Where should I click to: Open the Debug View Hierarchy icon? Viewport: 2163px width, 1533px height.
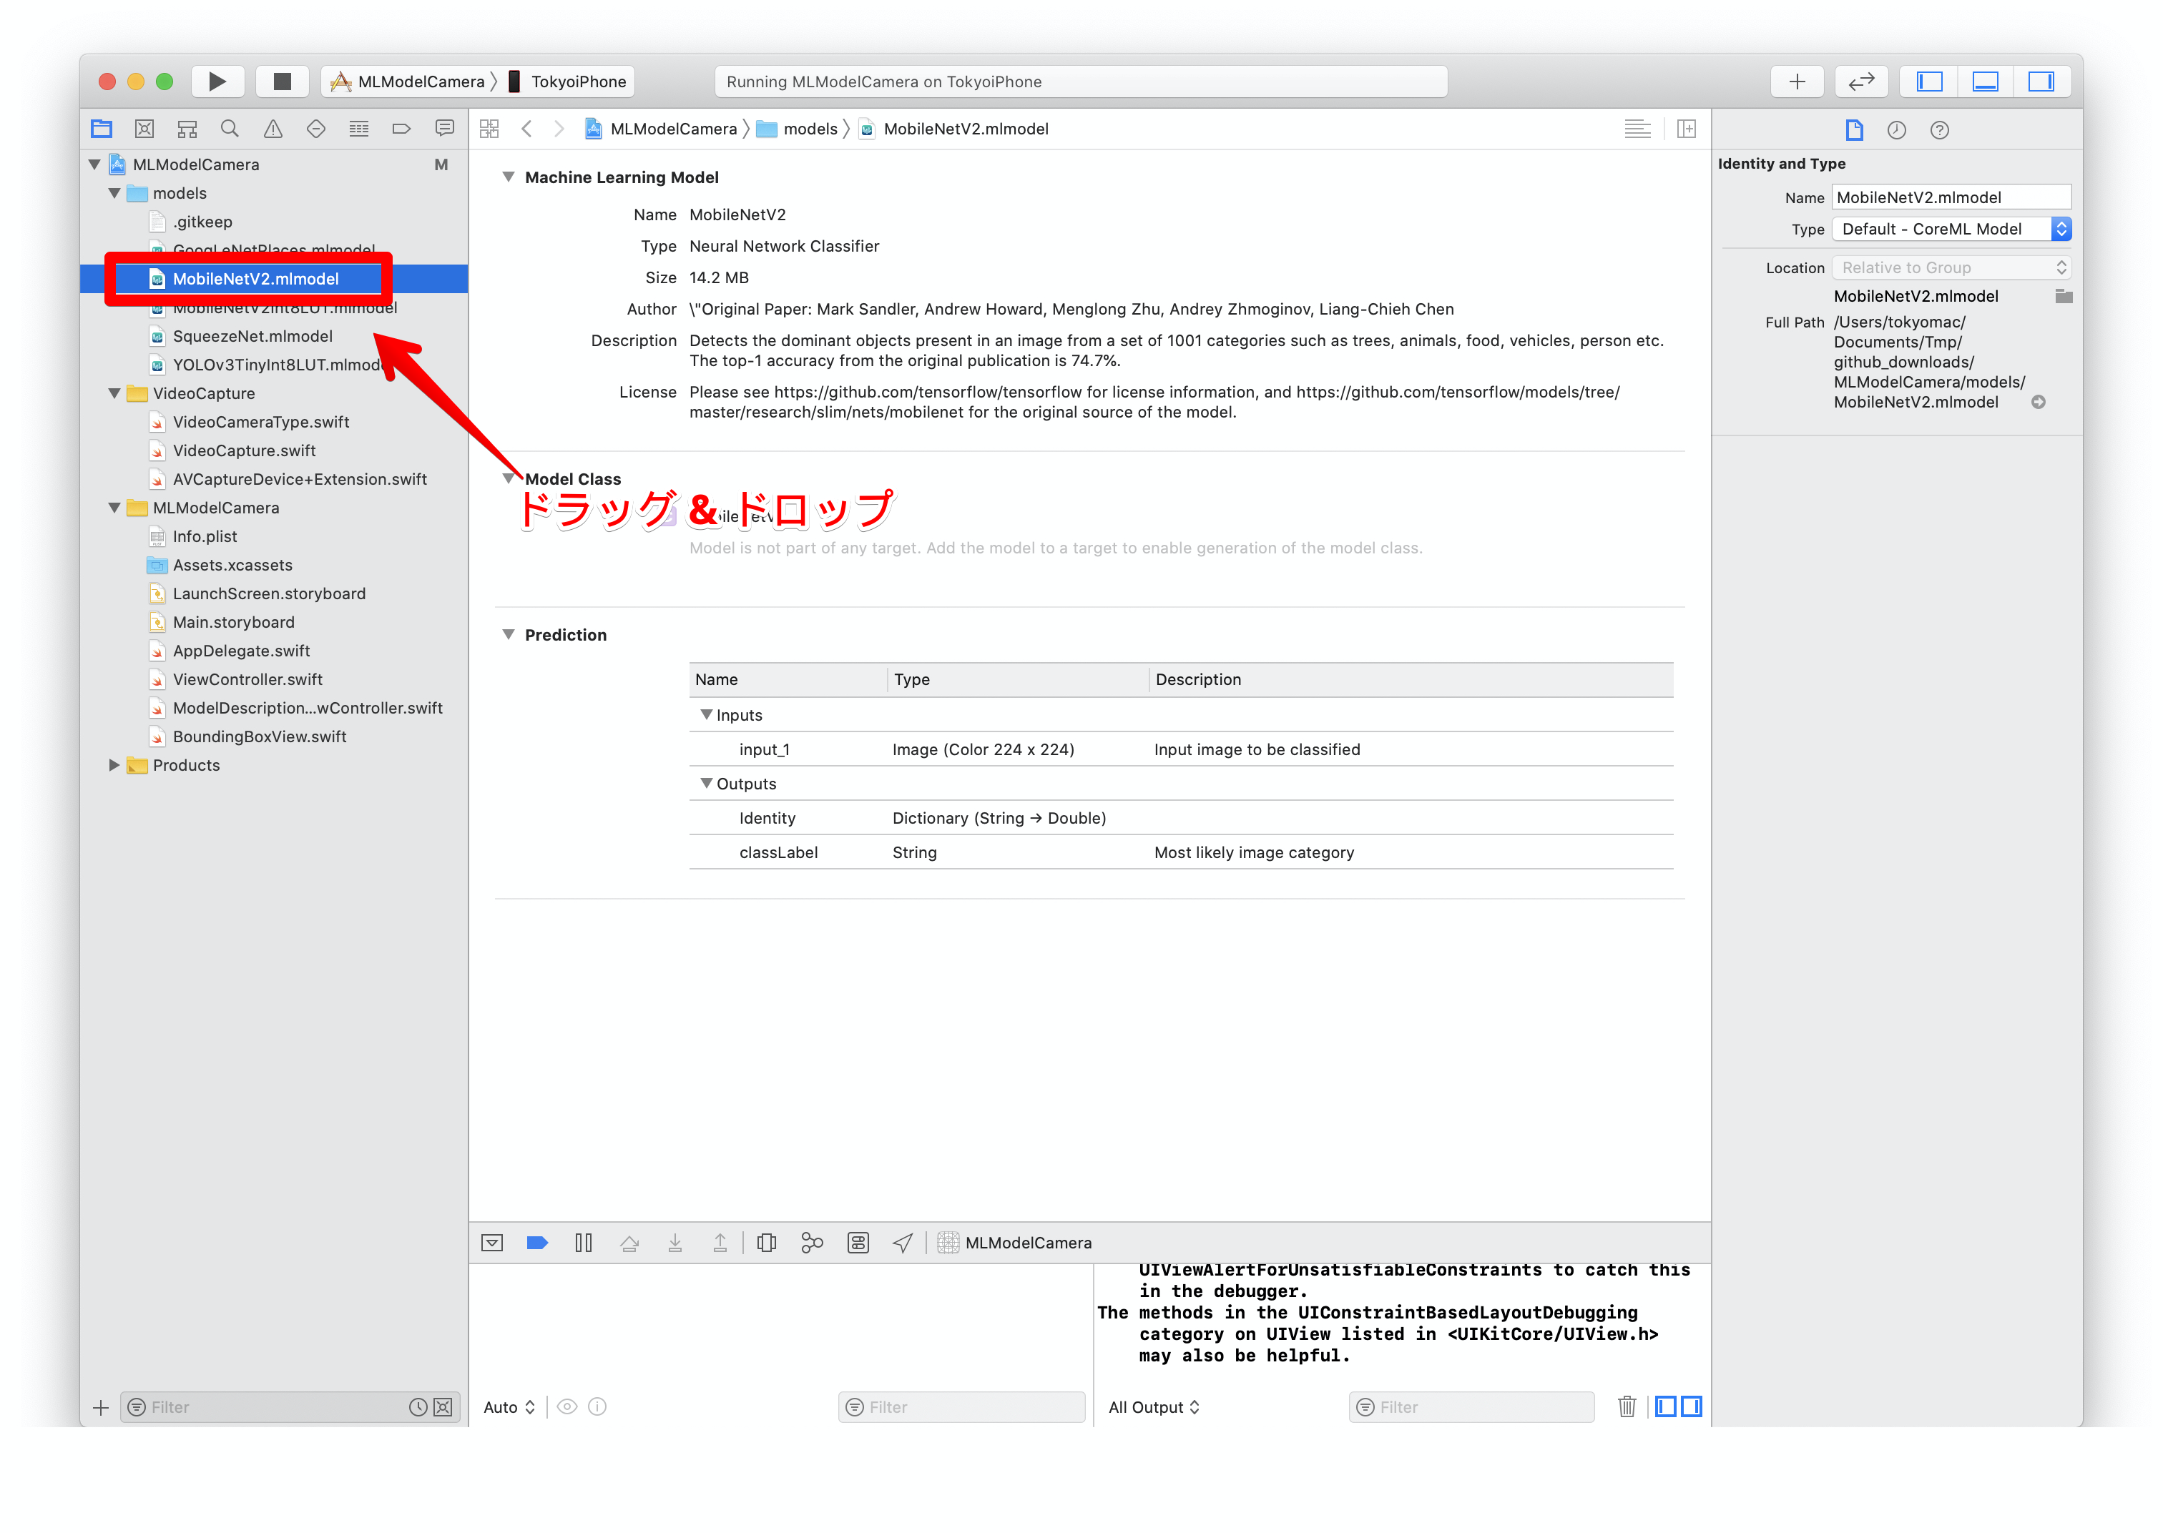pos(767,1242)
